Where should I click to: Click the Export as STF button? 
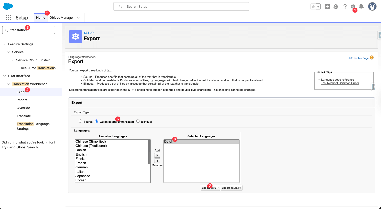pos(210,188)
